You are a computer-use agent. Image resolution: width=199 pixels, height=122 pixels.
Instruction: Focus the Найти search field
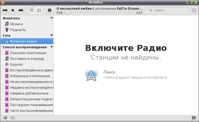[x=167, y=10]
